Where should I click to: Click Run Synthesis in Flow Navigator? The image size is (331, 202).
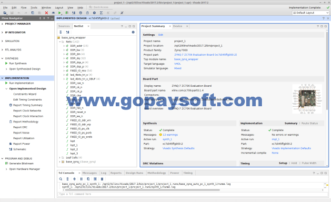18,63
